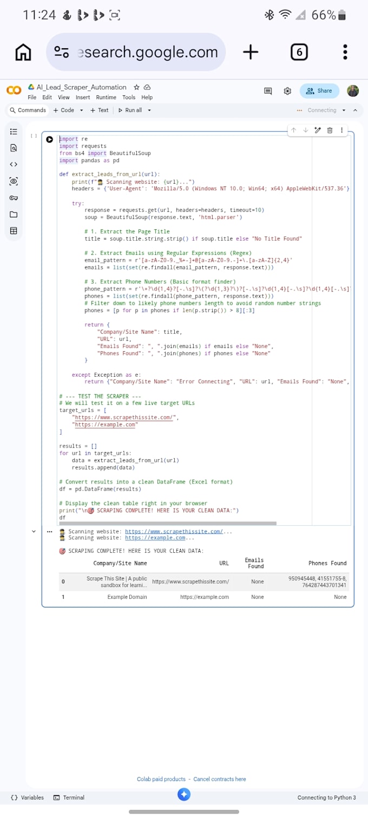Move the cell down

point(306,130)
